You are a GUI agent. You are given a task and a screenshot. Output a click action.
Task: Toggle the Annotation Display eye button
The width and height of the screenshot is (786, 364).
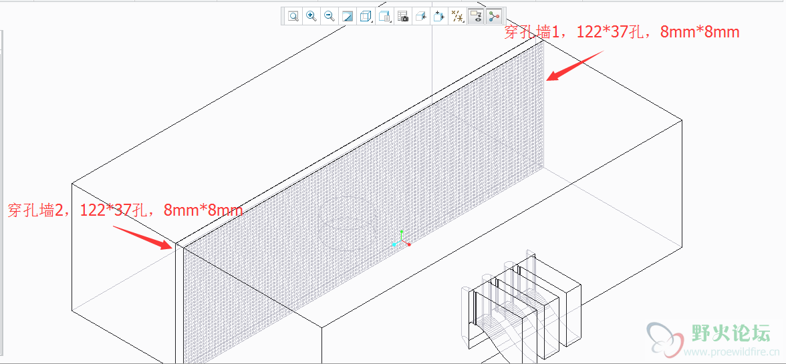476,16
